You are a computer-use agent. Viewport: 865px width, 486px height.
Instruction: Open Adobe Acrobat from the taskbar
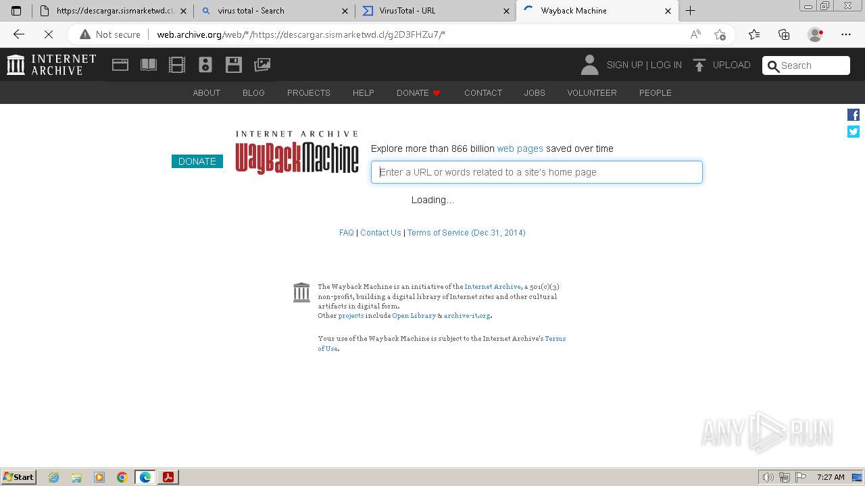tap(168, 477)
